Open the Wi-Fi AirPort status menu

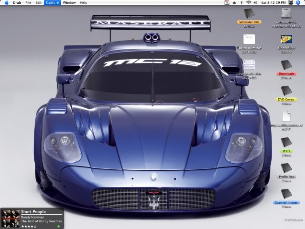(x=248, y=3)
